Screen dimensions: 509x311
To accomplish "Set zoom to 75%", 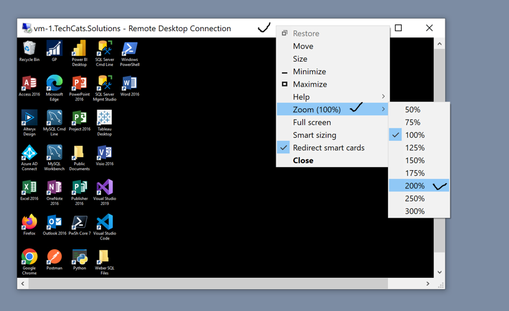I will coord(419,122).
